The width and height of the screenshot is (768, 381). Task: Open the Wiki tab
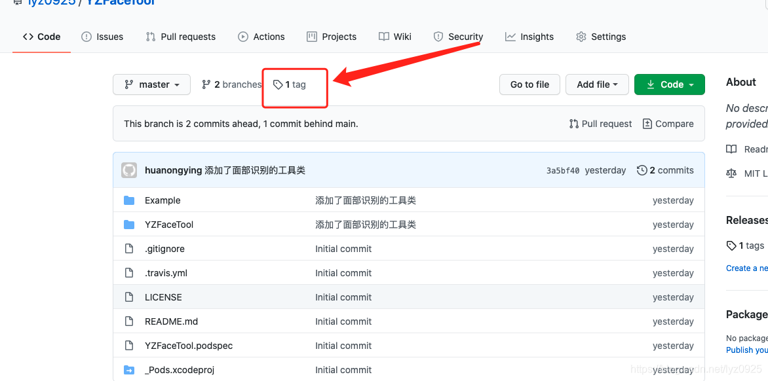pos(394,37)
